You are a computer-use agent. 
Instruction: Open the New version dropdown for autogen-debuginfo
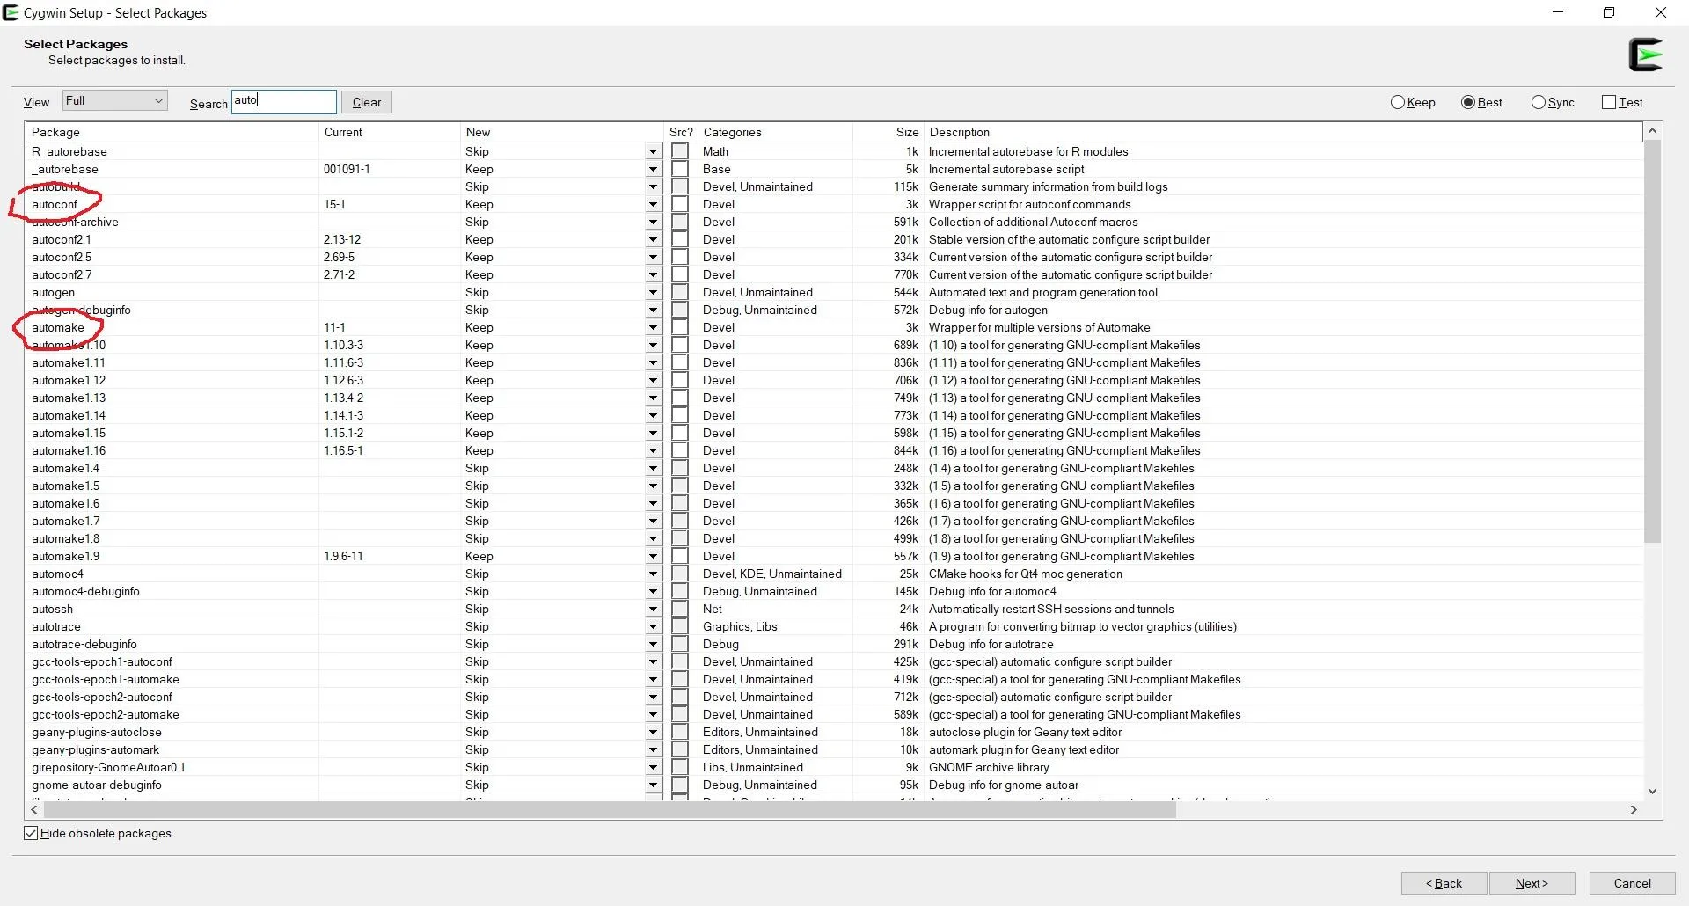(653, 310)
